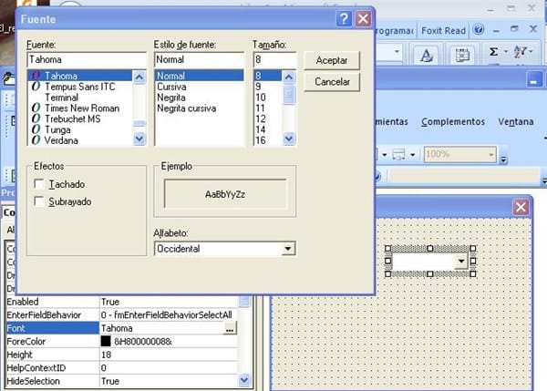
Task: Select Tahoma in font list
Action: [80, 76]
